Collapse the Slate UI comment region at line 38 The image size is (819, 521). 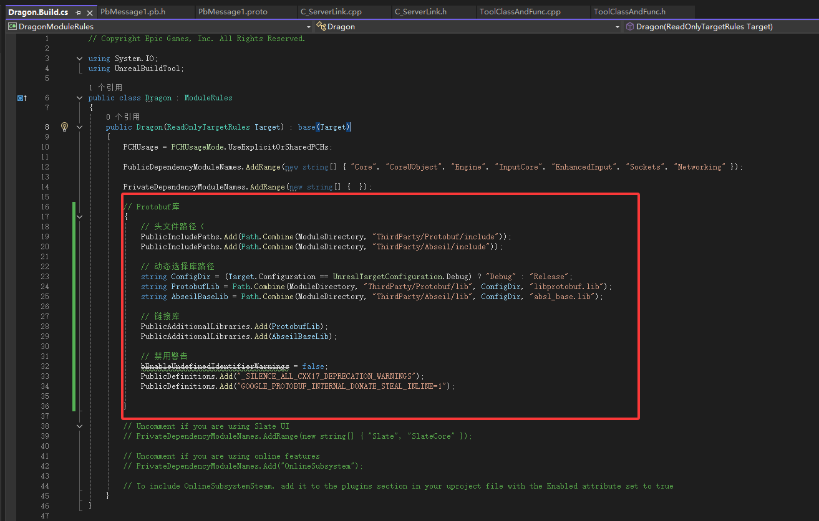[x=79, y=426]
